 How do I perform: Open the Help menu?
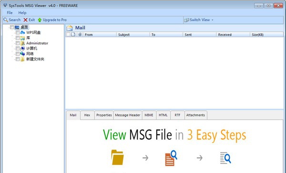pos(22,13)
